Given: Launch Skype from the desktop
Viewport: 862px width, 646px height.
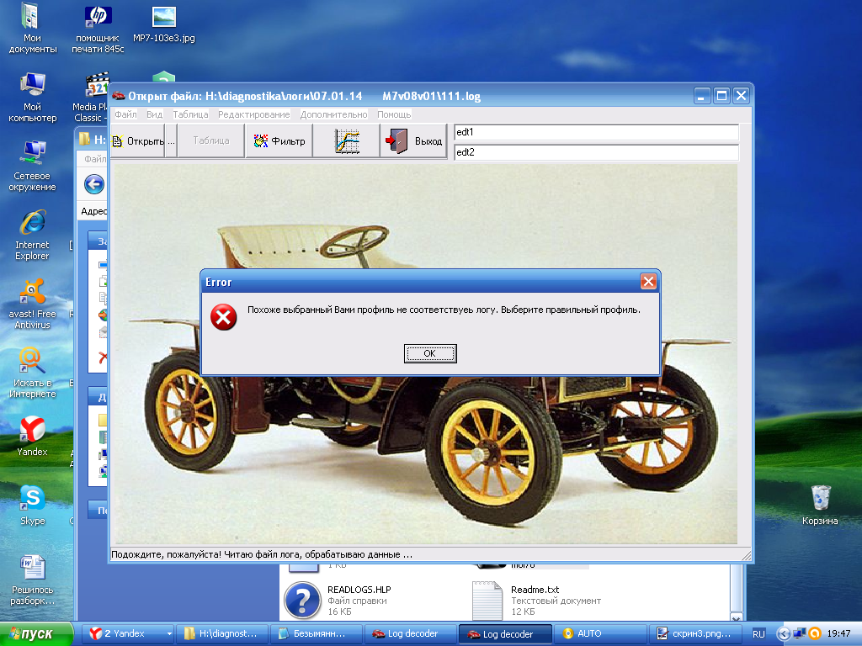Looking at the screenshot, I should click(33, 506).
